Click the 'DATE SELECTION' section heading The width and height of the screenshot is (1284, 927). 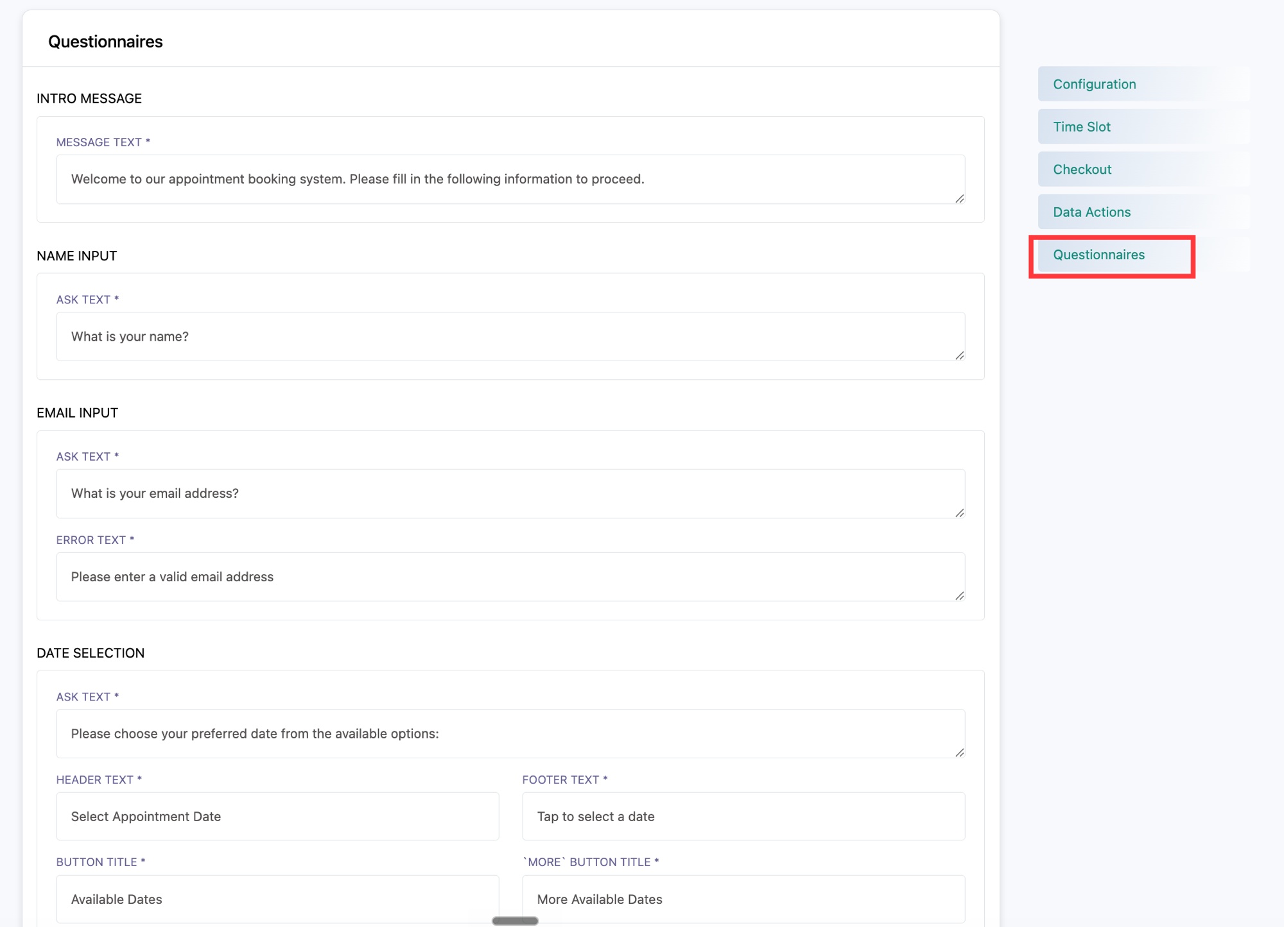click(x=91, y=653)
